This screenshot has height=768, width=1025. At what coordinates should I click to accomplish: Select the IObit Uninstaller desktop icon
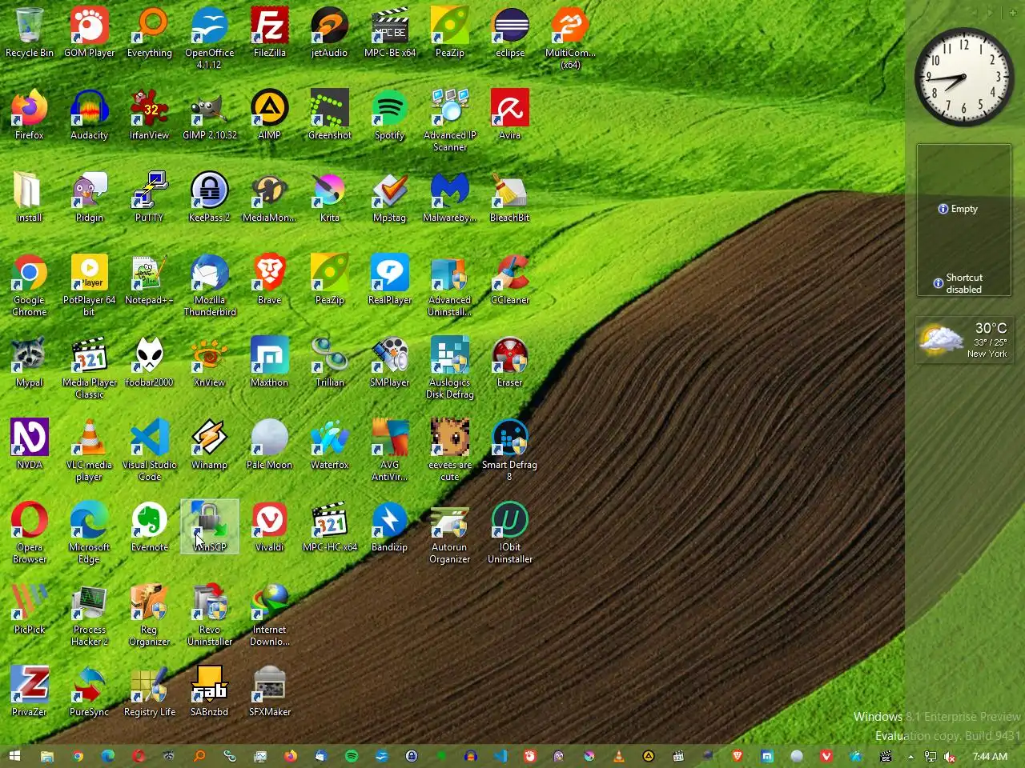point(510,533)
